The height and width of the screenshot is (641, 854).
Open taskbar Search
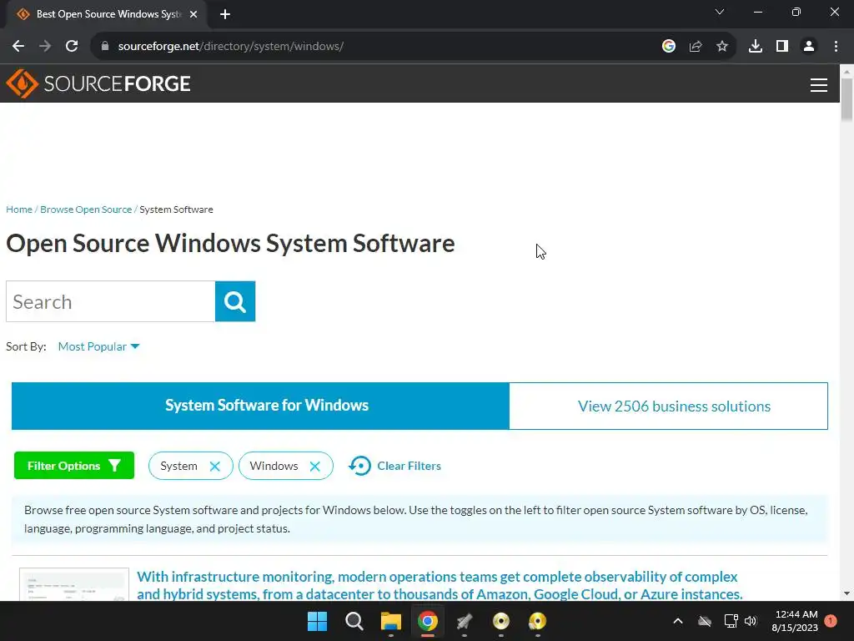click(354, 621)
